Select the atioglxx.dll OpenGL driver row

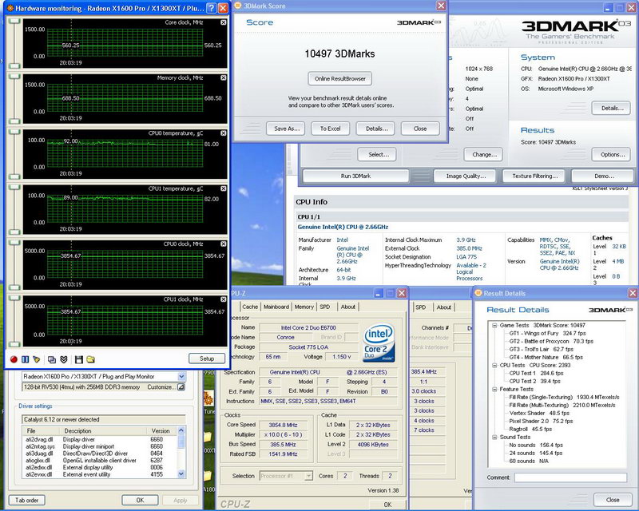coord(101,461)
